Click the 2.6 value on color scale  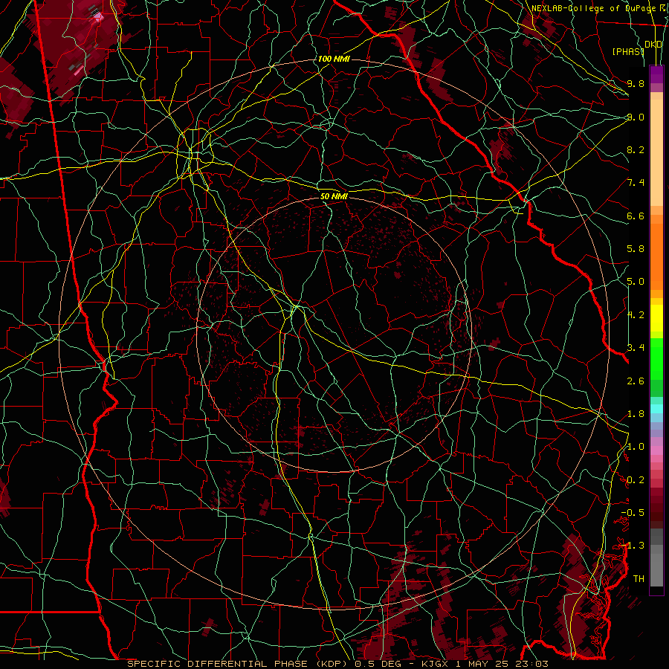tap(636, 381)
